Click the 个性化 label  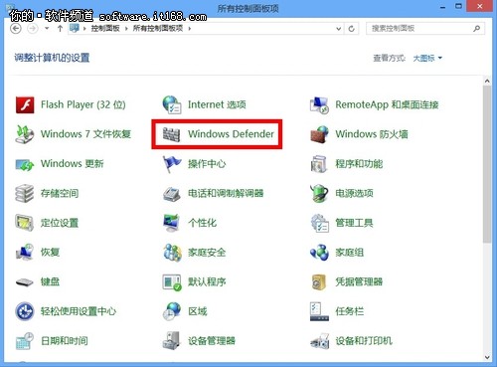pyautogui.click(x=203, y=223)
